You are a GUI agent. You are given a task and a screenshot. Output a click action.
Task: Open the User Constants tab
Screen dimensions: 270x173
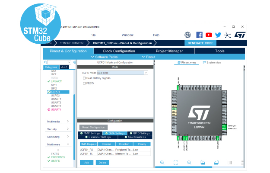click(x=135, y=137)
